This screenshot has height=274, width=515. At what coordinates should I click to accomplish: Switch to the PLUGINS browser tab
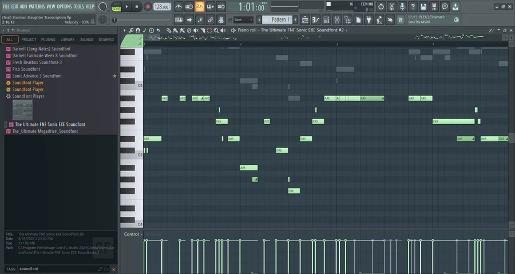coord(48,39)
